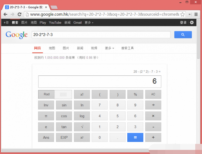
Task: Click the multiply operator key
Action: point(153,116)
